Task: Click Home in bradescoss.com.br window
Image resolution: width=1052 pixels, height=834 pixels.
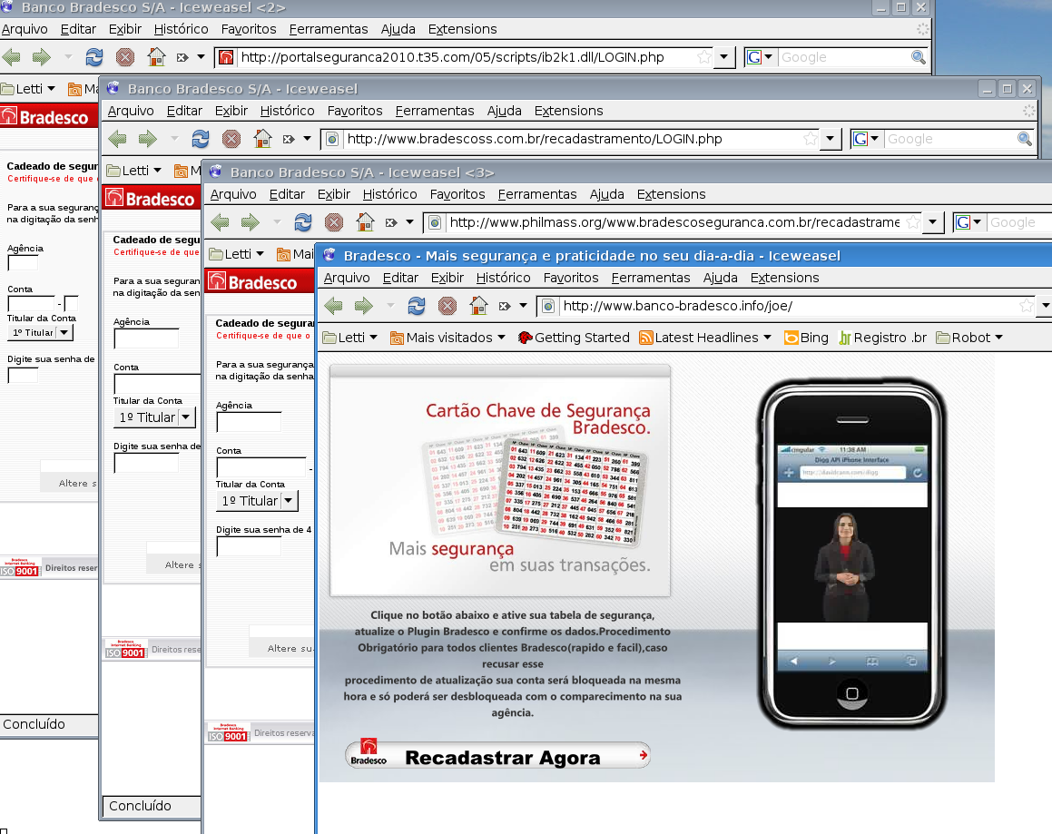Action: [x=262, y=139]
